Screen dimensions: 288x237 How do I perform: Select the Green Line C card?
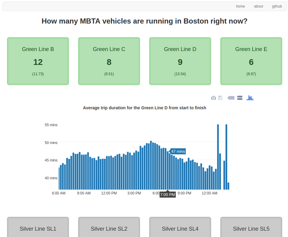[x=109, y=61]
